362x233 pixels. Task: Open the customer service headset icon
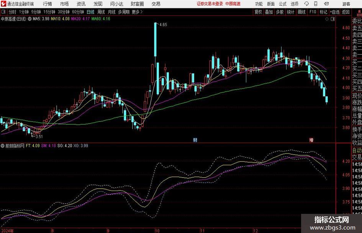pos(306,4)
